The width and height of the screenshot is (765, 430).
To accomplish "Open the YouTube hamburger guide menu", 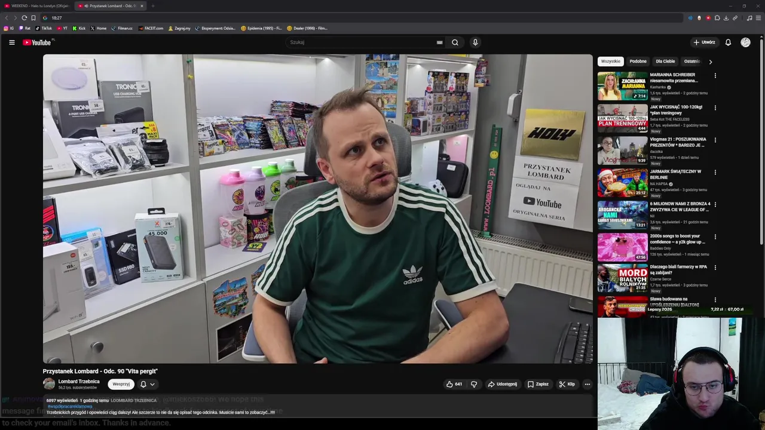I will coord(11,42).
